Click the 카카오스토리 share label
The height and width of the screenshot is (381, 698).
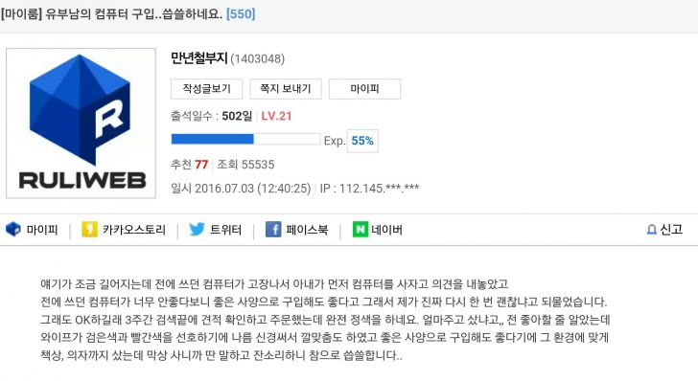(x=134, y=230)
